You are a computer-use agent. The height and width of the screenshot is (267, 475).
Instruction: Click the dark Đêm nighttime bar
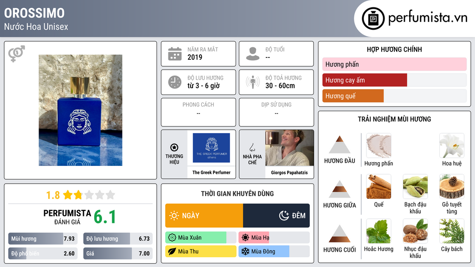(276, 216)
